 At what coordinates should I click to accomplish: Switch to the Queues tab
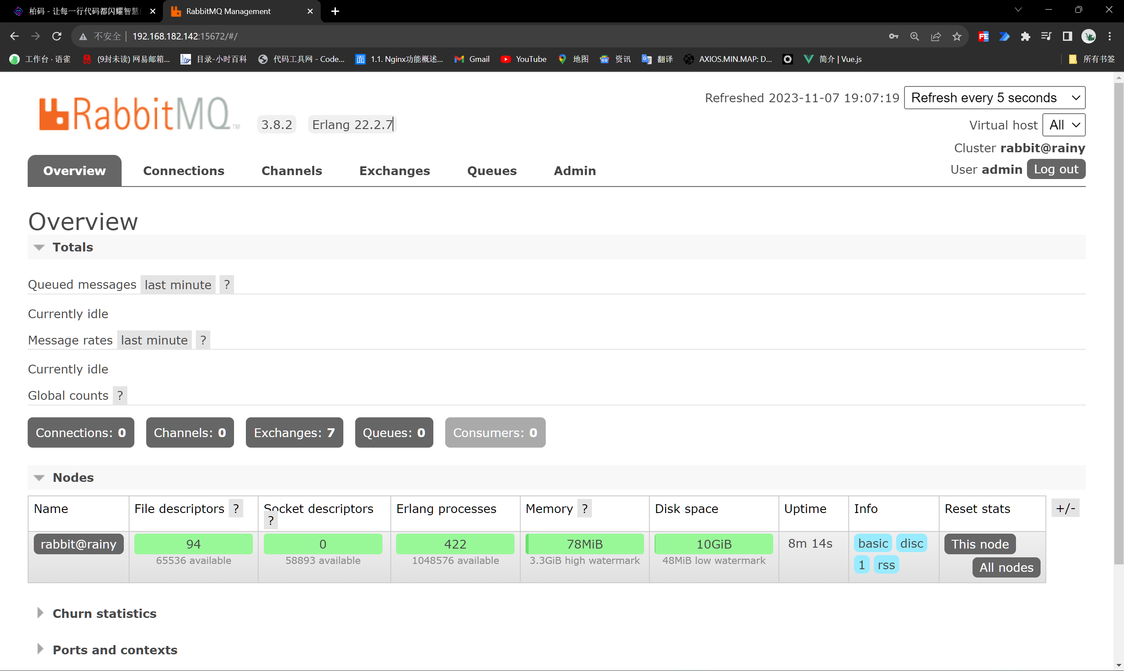pyautogui.click(x=492, y=170)
